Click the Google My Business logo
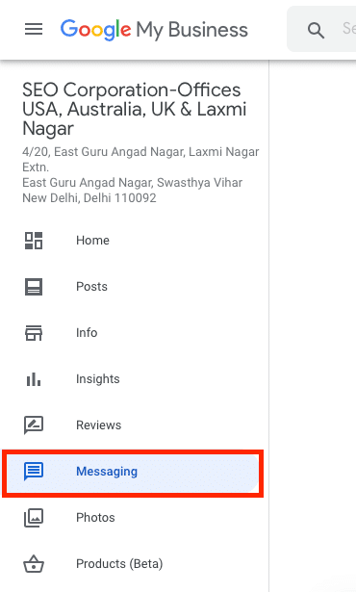The image size is (356, 592). [154, 30]
